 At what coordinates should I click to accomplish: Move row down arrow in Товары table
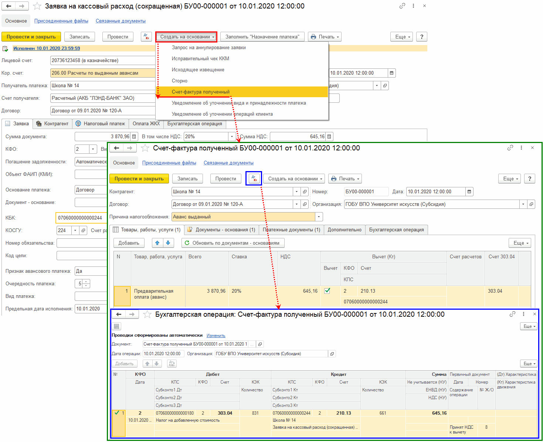point(168,243)
